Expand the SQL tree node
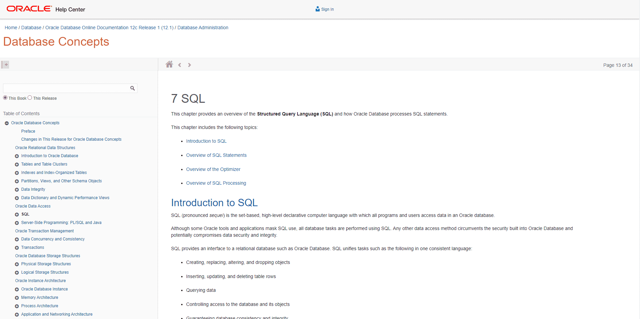This screenshot has height=319, width=640. (17, 215)
